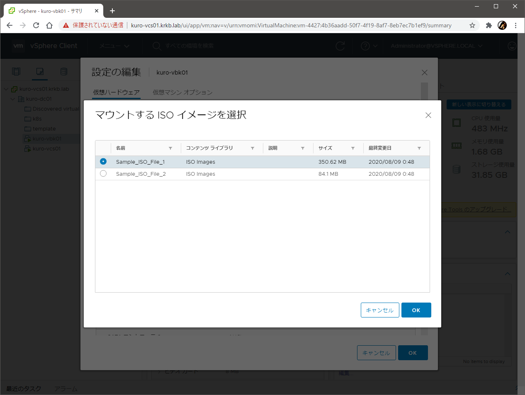The image size is (525, 395).
Task: Click the browser home button
Action: click(x=49, y=25)
